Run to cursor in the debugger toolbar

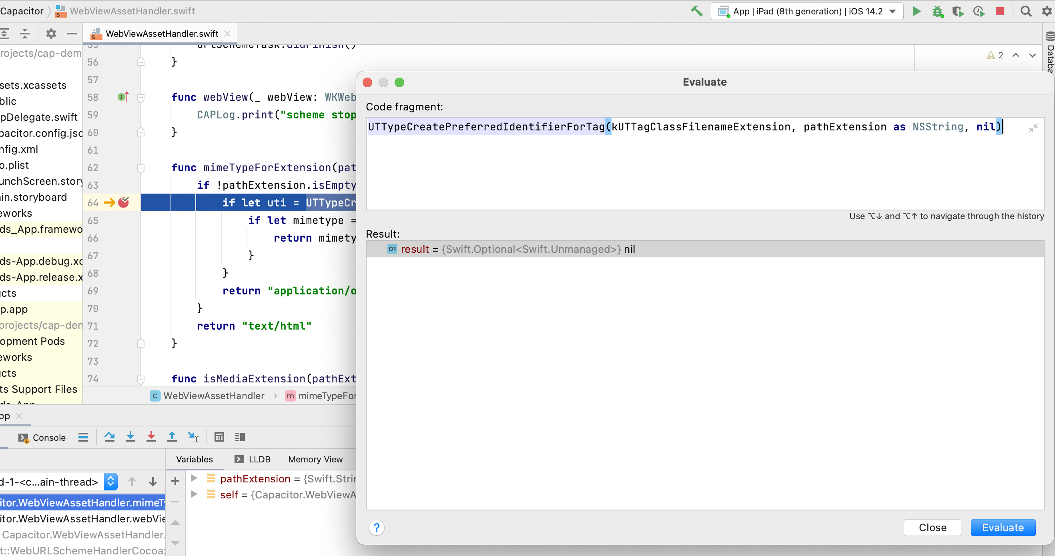193,437
